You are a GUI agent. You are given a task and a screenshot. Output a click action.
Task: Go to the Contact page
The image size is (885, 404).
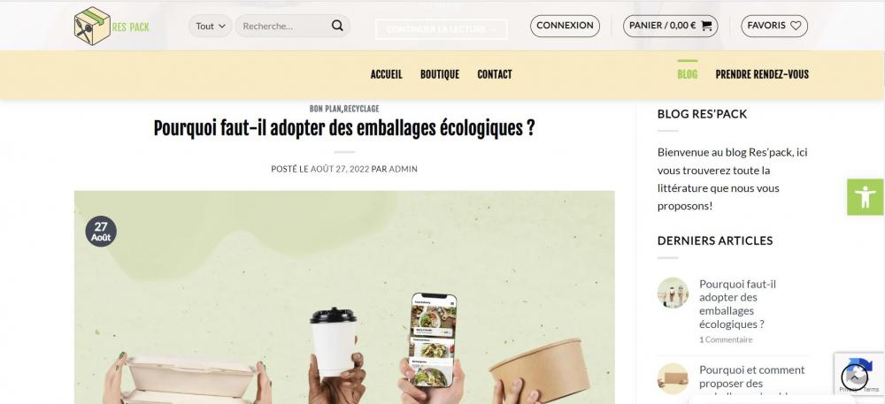tap(495, 74)
